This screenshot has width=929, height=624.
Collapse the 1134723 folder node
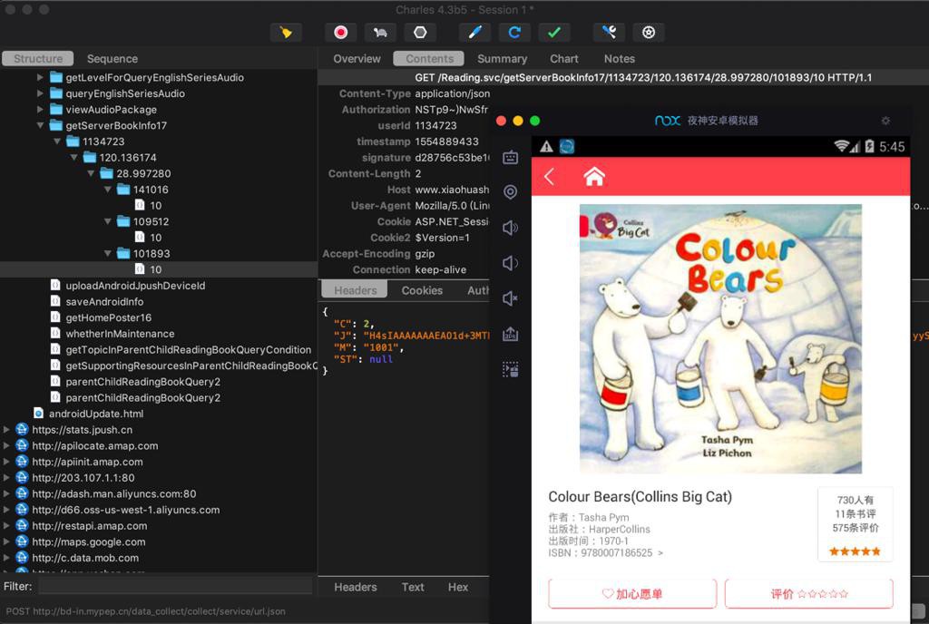click(x=57, y=141)
